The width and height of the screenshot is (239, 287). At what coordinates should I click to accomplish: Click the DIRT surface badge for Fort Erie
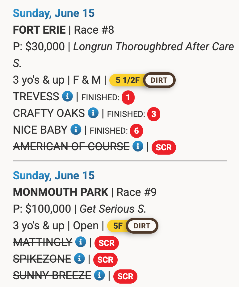point(159,80)
